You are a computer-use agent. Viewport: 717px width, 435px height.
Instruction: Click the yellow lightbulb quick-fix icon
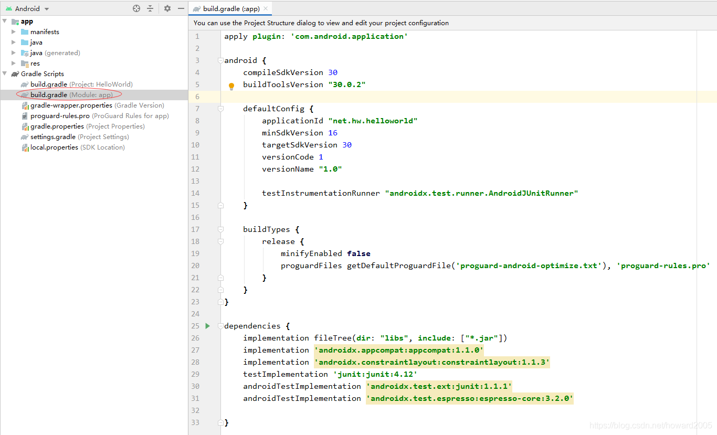point(231,86)
